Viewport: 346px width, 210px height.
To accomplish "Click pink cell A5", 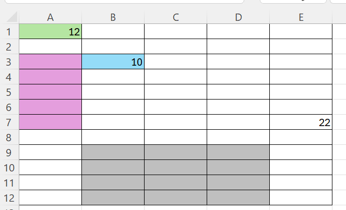I will (x=50, y=92).
